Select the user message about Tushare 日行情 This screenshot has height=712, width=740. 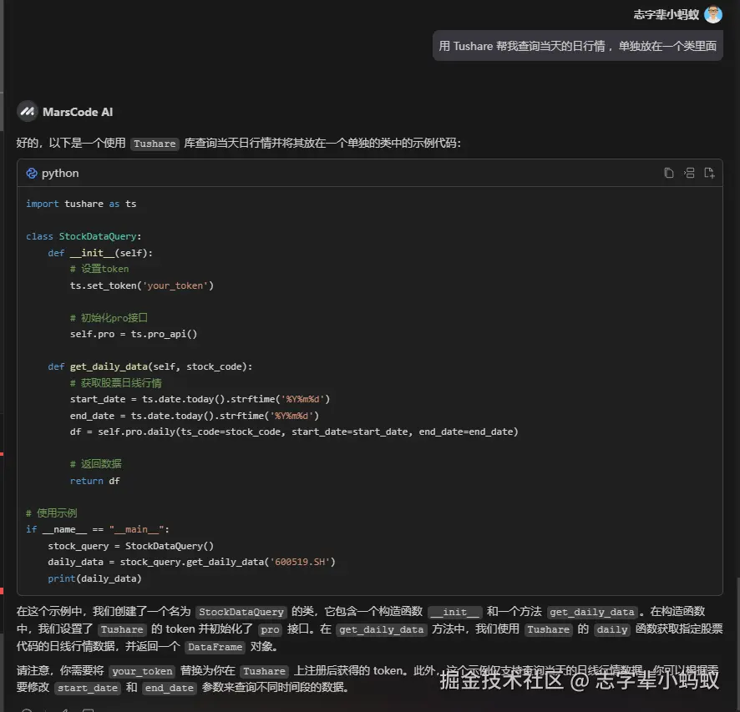[578, 46]
